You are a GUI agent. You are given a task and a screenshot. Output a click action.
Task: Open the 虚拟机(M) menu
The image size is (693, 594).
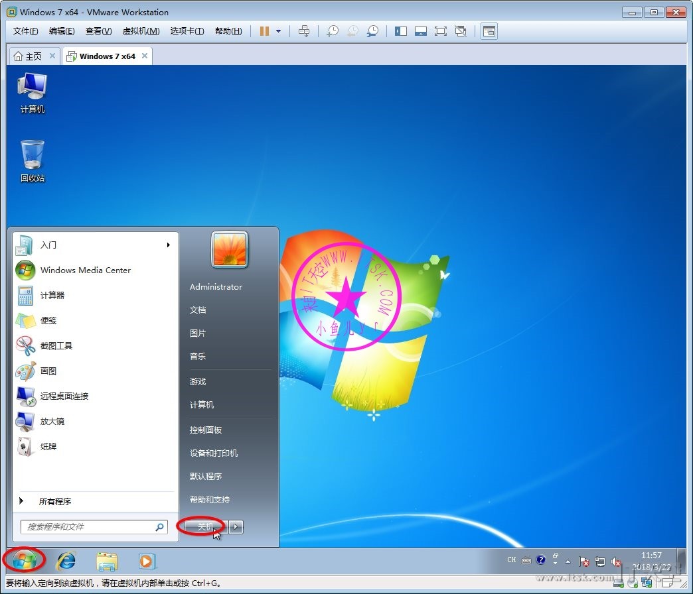click(x=141, y=31)
